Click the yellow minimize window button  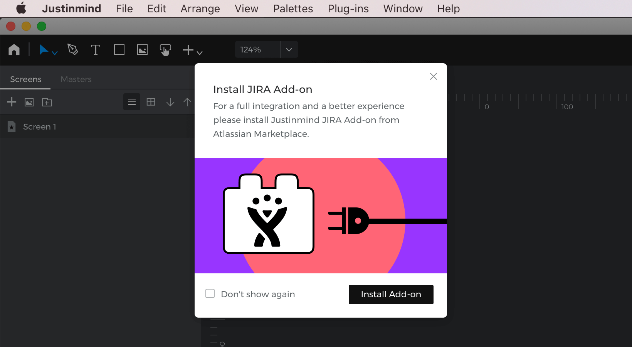point(26,26)
